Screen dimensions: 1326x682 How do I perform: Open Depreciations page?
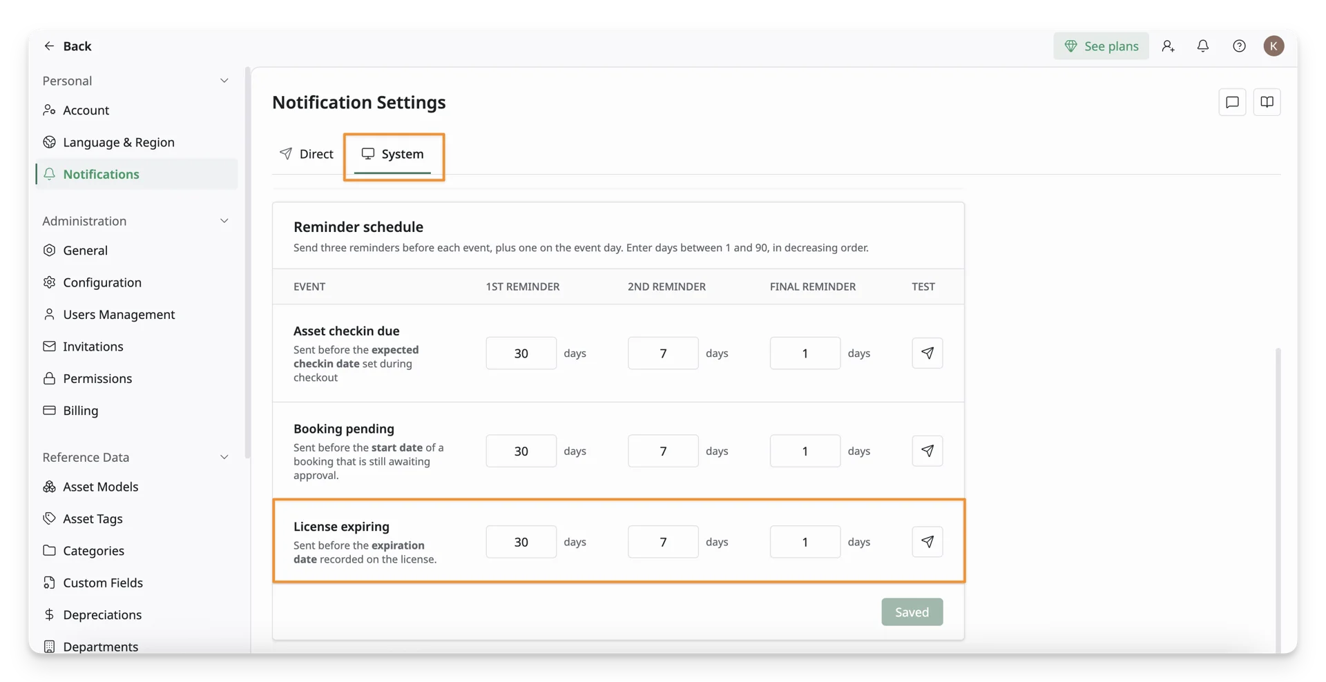[x=137, y=614]
